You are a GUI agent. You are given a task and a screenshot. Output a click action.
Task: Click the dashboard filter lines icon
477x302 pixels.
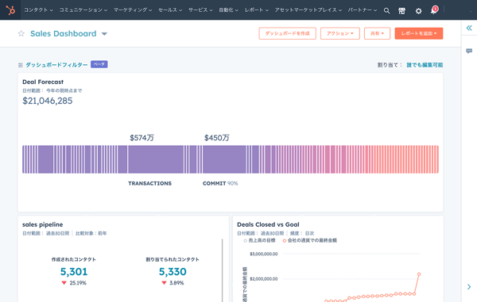click(x=21, y=65)
